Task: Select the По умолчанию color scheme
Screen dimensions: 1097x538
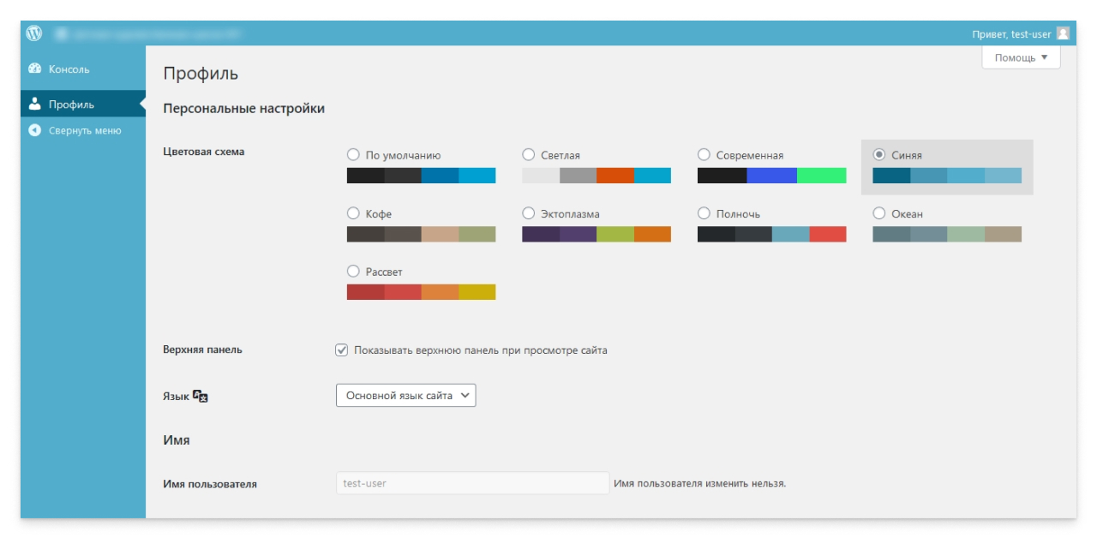Action: [353, 155]
